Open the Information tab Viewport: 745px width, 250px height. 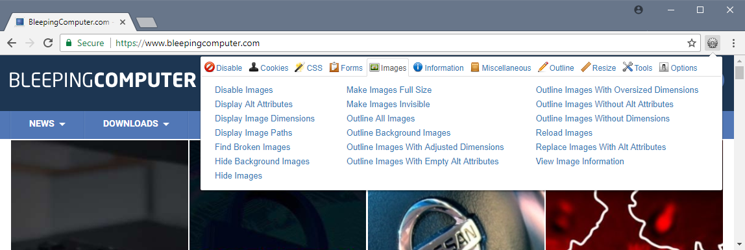coord(439,68)
